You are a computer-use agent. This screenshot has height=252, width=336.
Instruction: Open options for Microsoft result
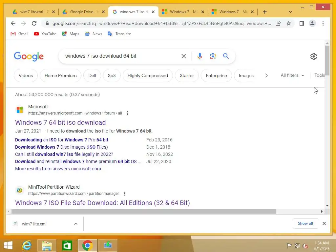coord(128,113)
